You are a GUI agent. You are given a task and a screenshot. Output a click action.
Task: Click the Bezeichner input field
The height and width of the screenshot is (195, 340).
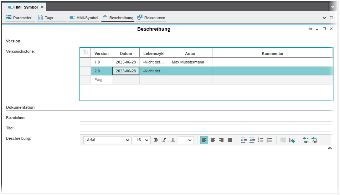tap(206, 118)
